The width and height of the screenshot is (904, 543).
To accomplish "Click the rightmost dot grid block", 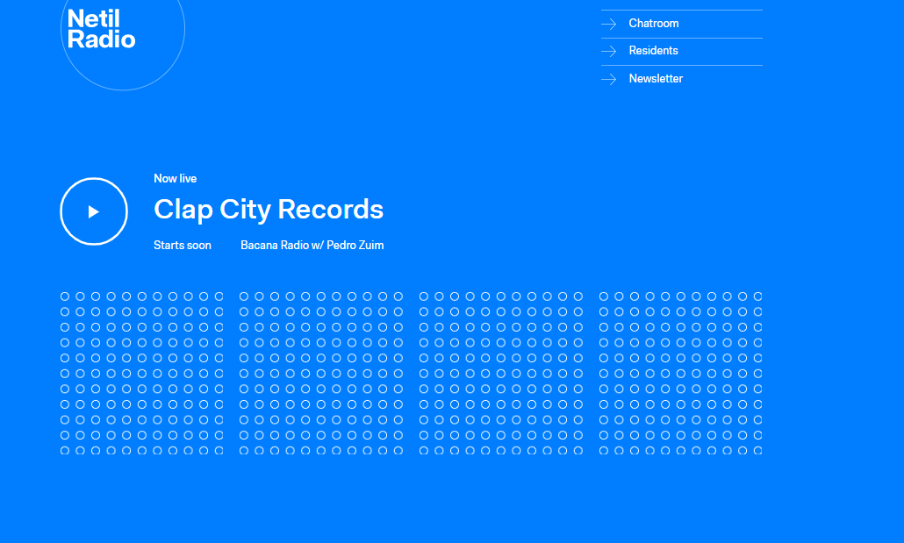I will click(x=680, y=374).
